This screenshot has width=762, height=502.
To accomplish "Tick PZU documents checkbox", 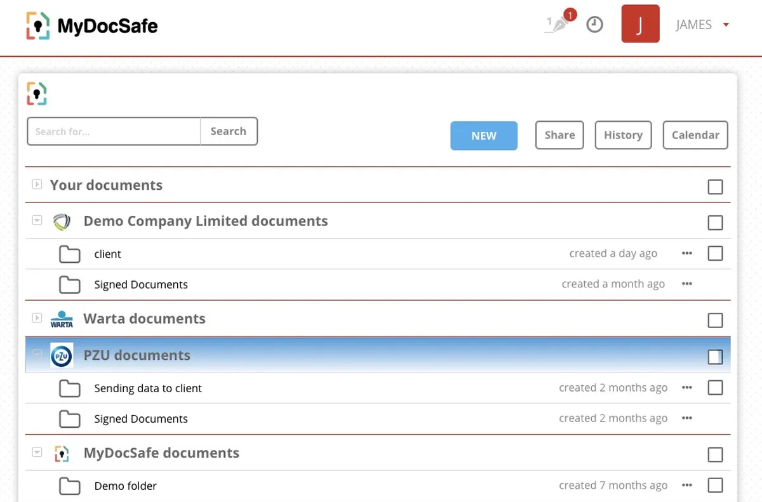I will pos(715,357).
